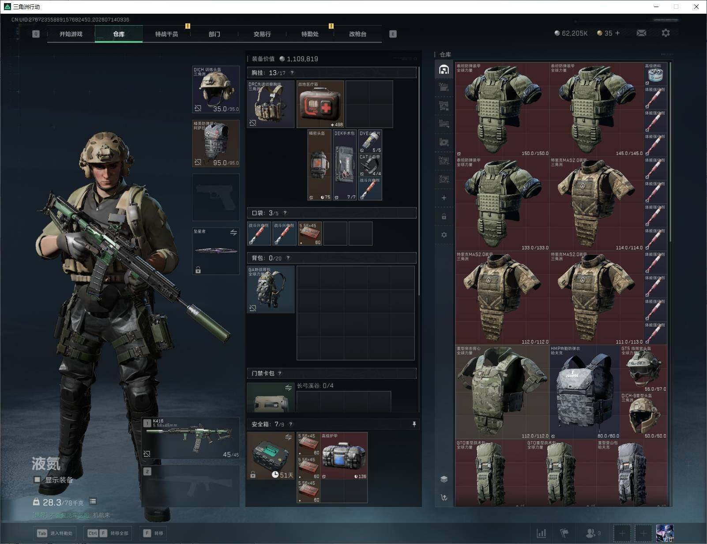
Task: Click the stack layers icon in sidebar
Action: coord(444,479)
